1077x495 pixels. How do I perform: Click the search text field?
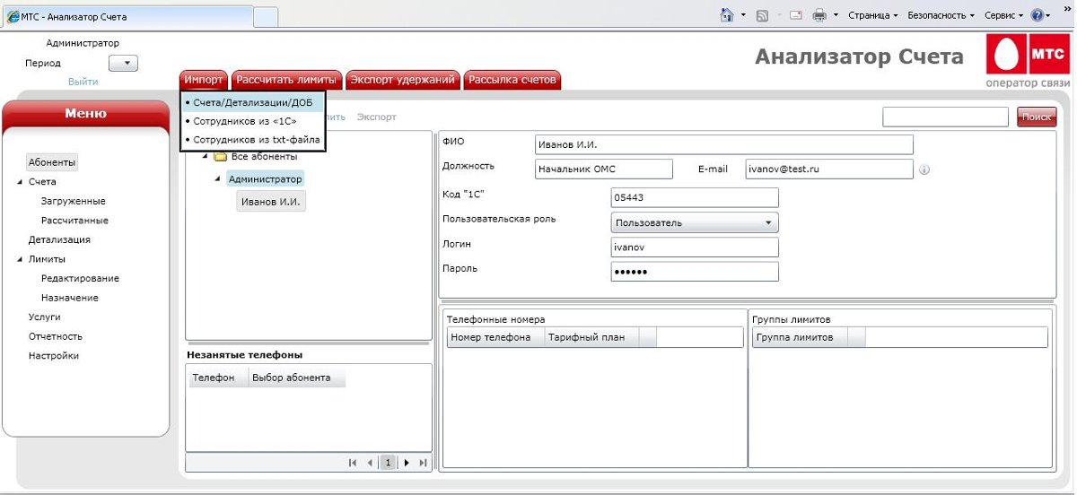point(946,117)
